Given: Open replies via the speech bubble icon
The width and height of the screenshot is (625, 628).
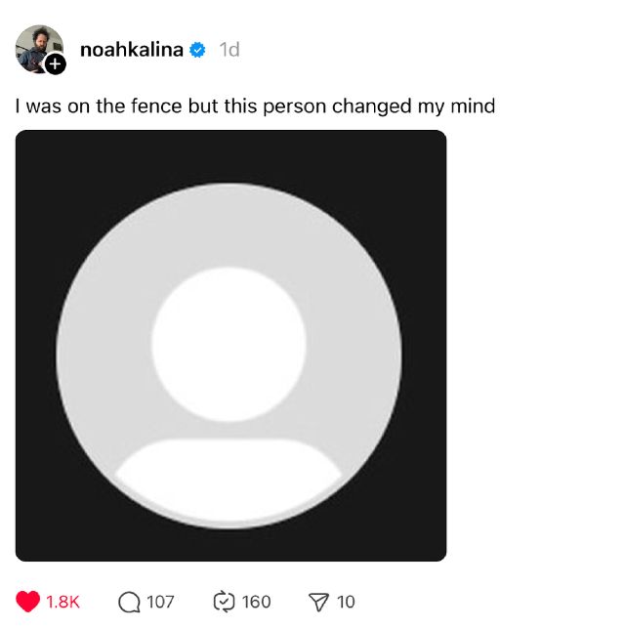Looking at the screenshot, I should [x=129, y=602].
